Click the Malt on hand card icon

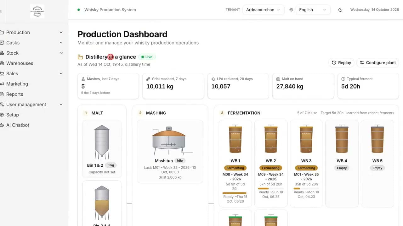(x=278, y=79)
